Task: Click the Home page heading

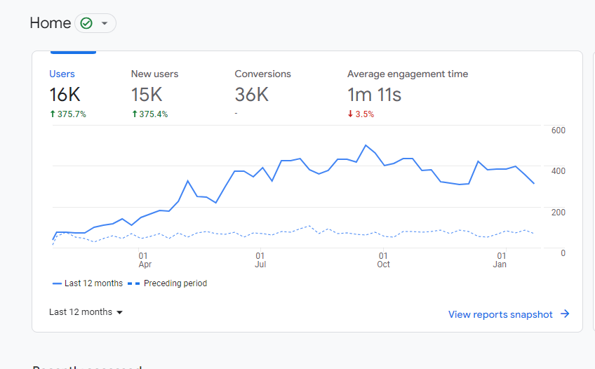Action: coord(50,23)
